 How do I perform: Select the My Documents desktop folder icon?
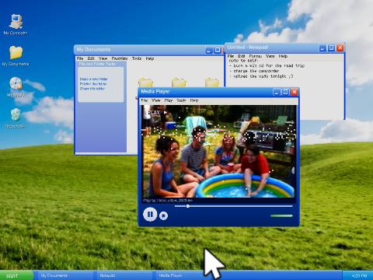point(16,56)
